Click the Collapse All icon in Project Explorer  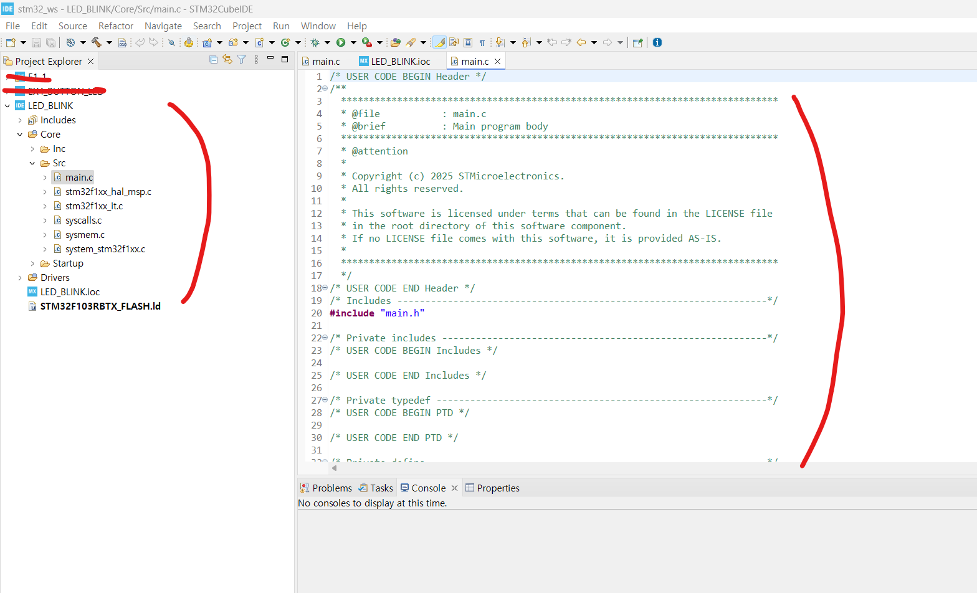tap(214, 60)
